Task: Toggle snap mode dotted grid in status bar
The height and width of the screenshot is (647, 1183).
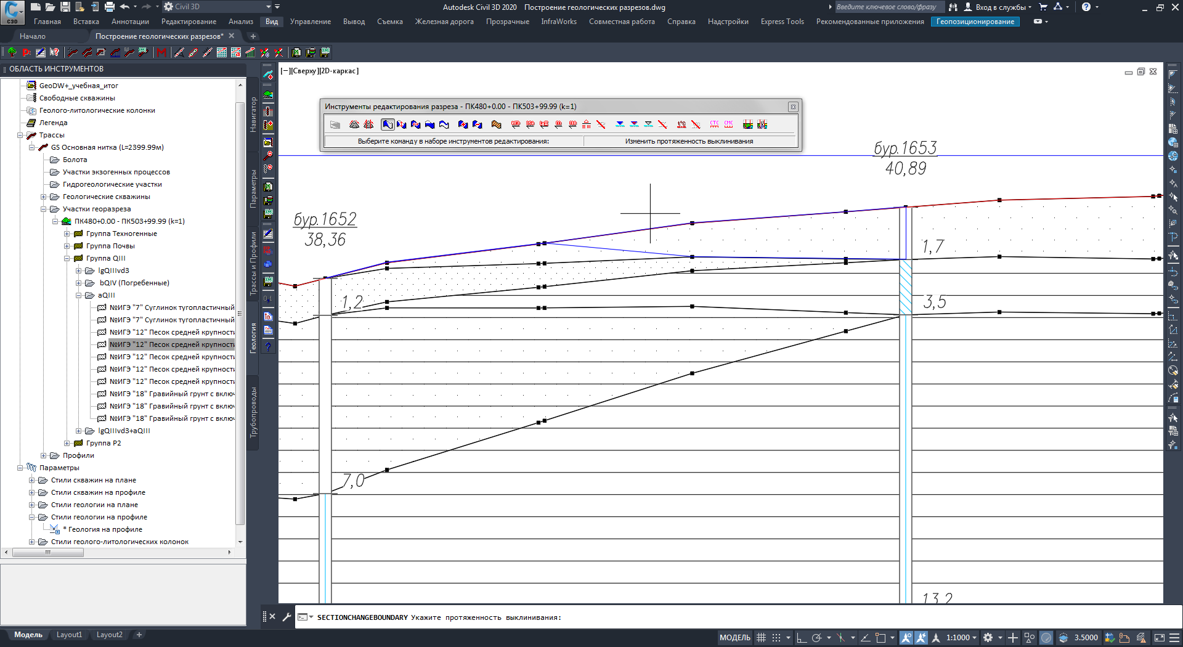Action: pyautogui.click(x=776, y=638)
